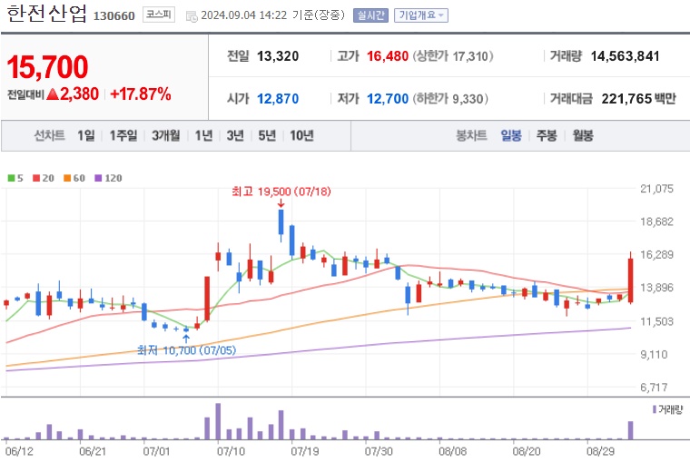Click the 거래량 value 14,563,841

[625, 56]
